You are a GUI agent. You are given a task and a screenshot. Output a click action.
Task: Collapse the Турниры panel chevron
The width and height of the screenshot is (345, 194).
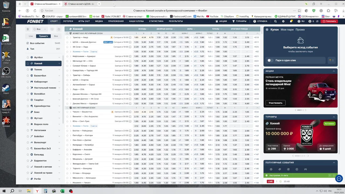[334, 117]
